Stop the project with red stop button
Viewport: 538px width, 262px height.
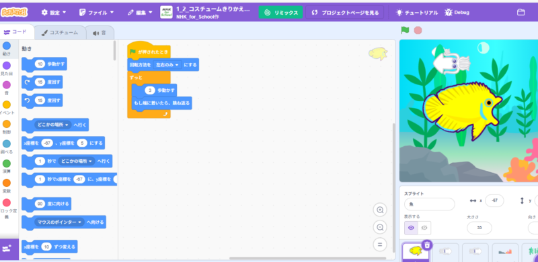click(418, 30)
